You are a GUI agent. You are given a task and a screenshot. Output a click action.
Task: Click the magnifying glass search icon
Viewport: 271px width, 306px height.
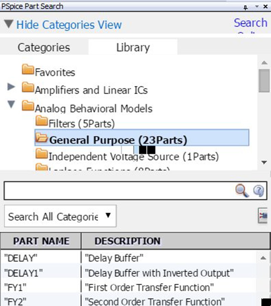tap(242, 190)
